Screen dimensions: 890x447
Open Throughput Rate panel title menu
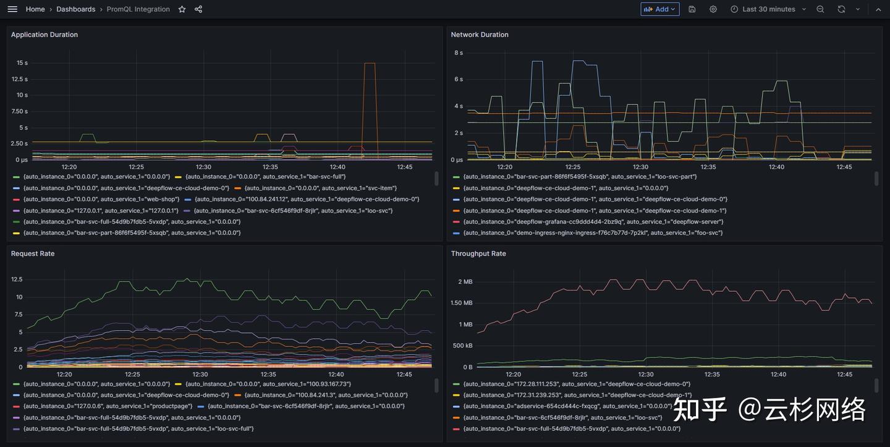point(478,253)
